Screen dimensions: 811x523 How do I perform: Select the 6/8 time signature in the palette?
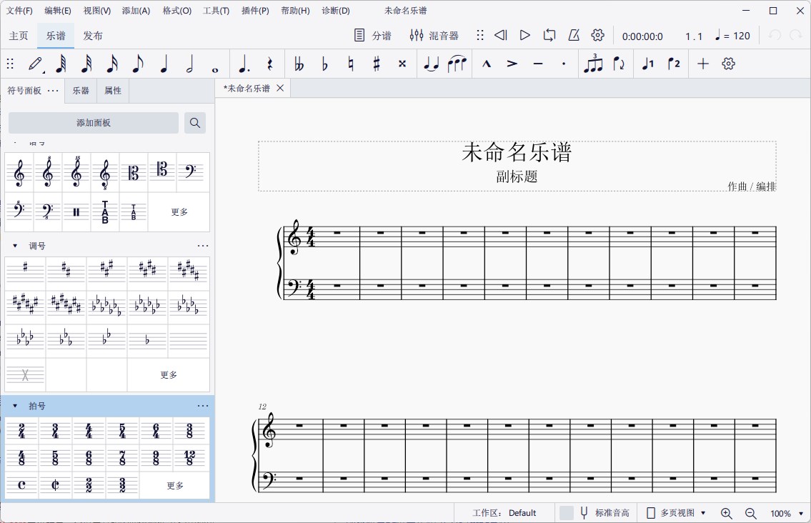[88, 457]
